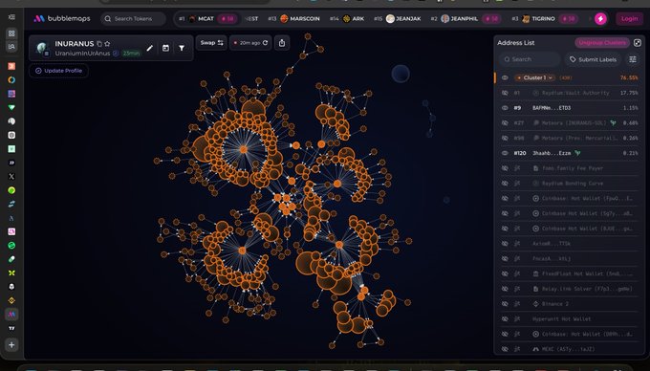Click the yellow diamond Binance sidebar icon
The height and width of the screenshot is (371, 650).
11,300
